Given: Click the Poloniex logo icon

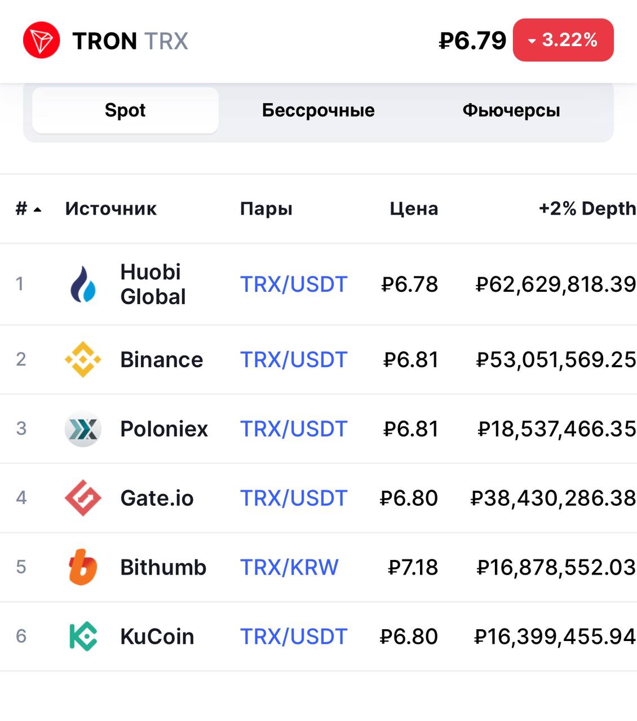Looking at the screenshot, I should [x=83, y=429].
